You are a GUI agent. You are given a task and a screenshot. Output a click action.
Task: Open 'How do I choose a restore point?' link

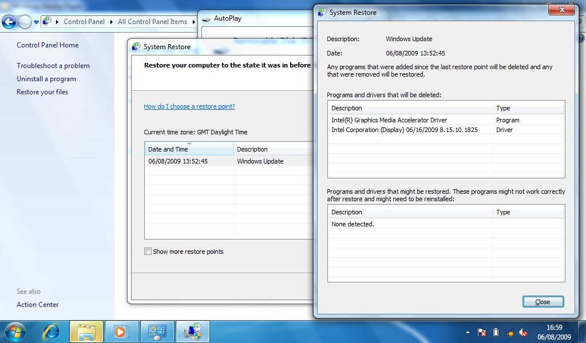pyautogui.click(x=189, y=106)
